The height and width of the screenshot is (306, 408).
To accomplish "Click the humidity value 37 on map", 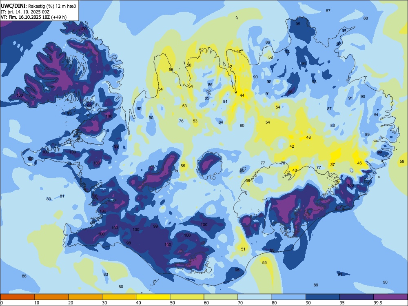I will 333,165.
